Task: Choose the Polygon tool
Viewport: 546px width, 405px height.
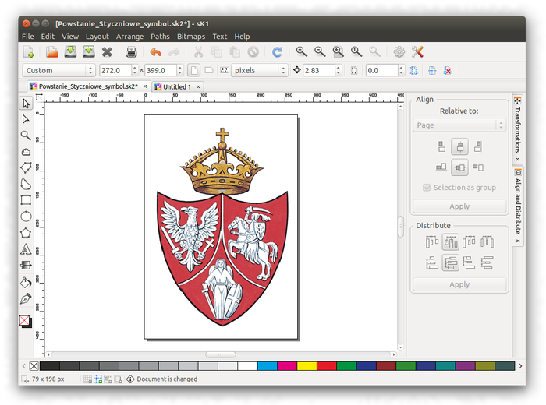Action: coord(26,233)
